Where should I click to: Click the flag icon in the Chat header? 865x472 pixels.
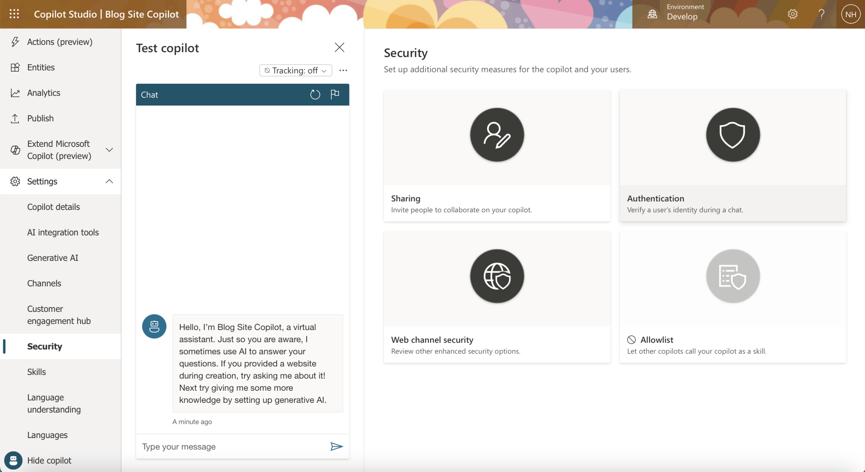(x=335, y=95)
